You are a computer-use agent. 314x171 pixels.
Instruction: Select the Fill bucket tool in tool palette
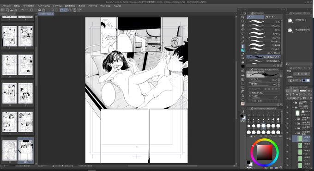243,75
